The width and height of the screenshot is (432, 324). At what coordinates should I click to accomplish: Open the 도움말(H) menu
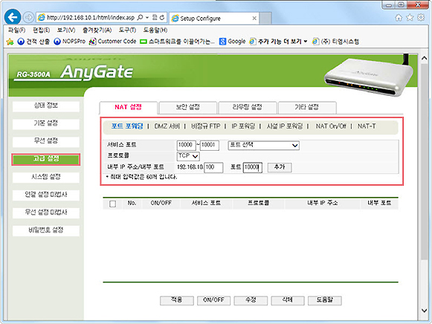point(155,30)
